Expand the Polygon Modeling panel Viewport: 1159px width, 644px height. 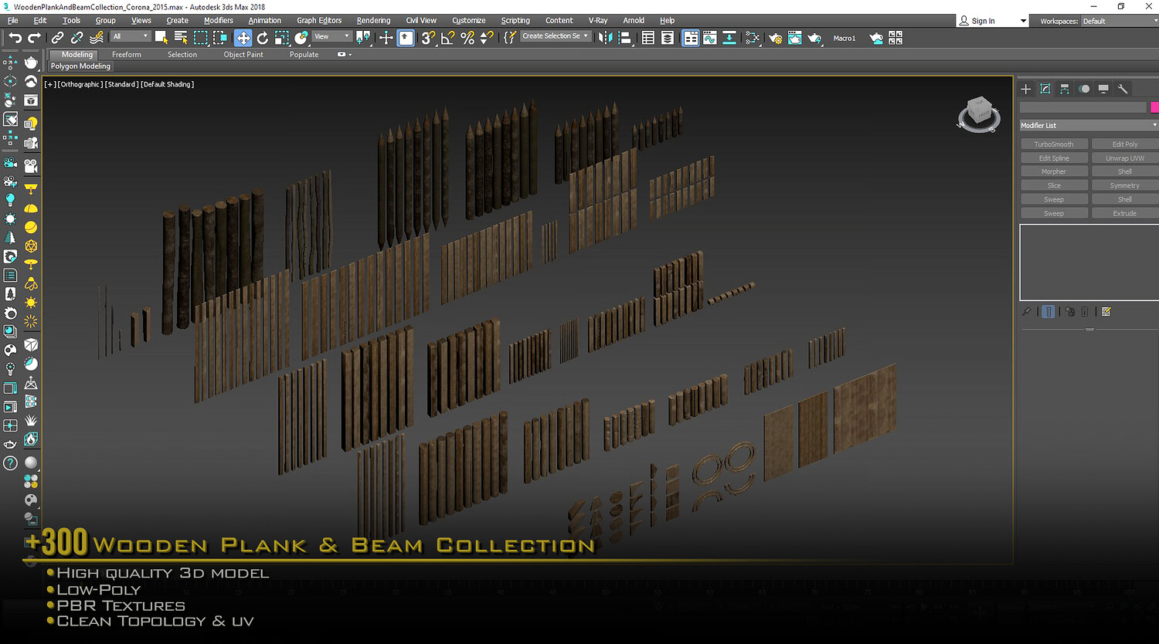point(80,66)
